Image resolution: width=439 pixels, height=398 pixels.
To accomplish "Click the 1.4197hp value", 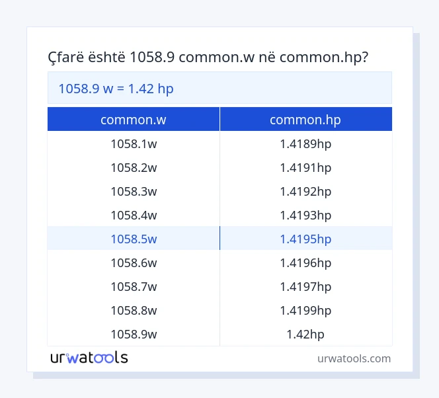I will 305,286.
